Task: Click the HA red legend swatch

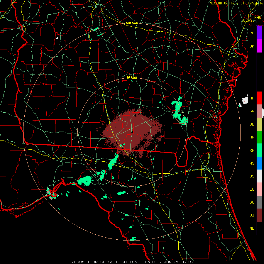Action: [259, 98]
